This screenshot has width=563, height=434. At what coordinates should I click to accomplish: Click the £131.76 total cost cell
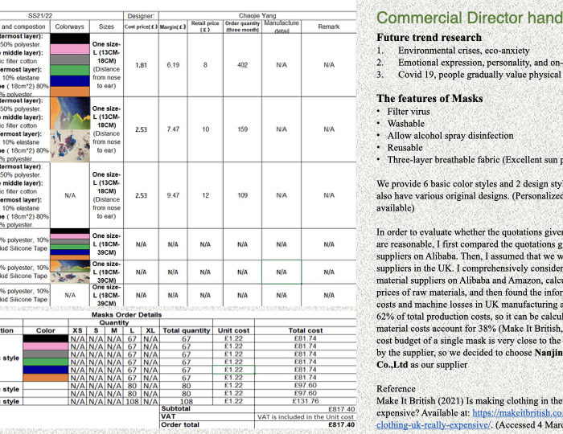(x=306, y=401)
